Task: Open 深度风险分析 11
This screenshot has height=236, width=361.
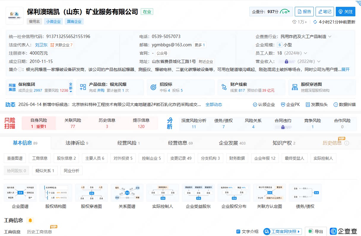Action: [x=194, y=123]
